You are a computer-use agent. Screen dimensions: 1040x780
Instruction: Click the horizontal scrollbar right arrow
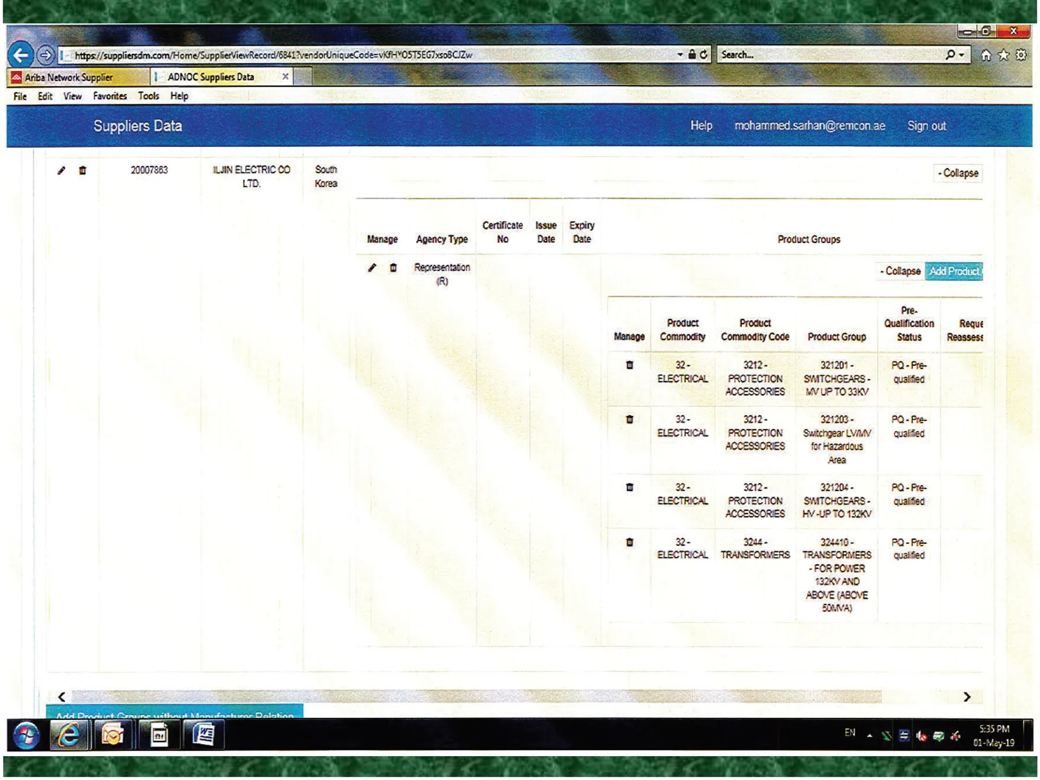pos(967,697)
